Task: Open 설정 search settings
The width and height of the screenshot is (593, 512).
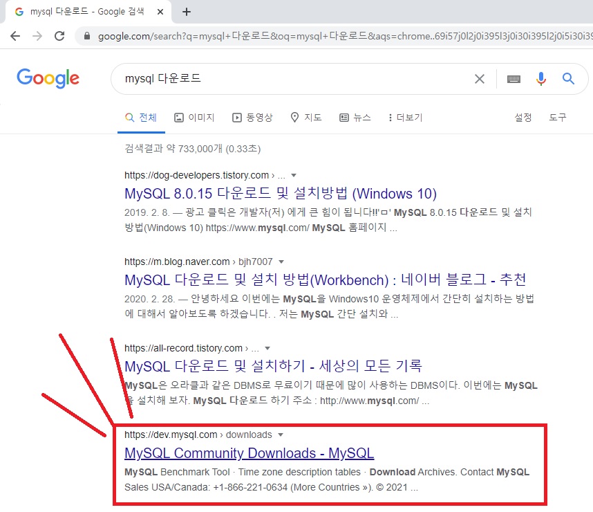Action: pos(523,118)
